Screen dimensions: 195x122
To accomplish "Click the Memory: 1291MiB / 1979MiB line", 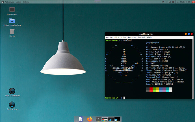I will coord(160,84).
